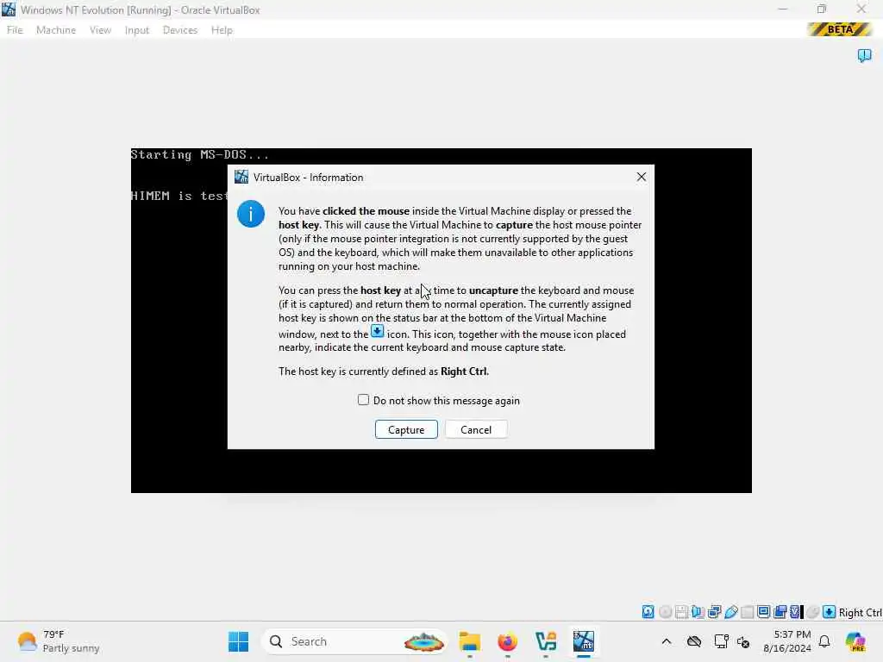
Task: Click the mouse capture state icon
Action: point(812,612)
